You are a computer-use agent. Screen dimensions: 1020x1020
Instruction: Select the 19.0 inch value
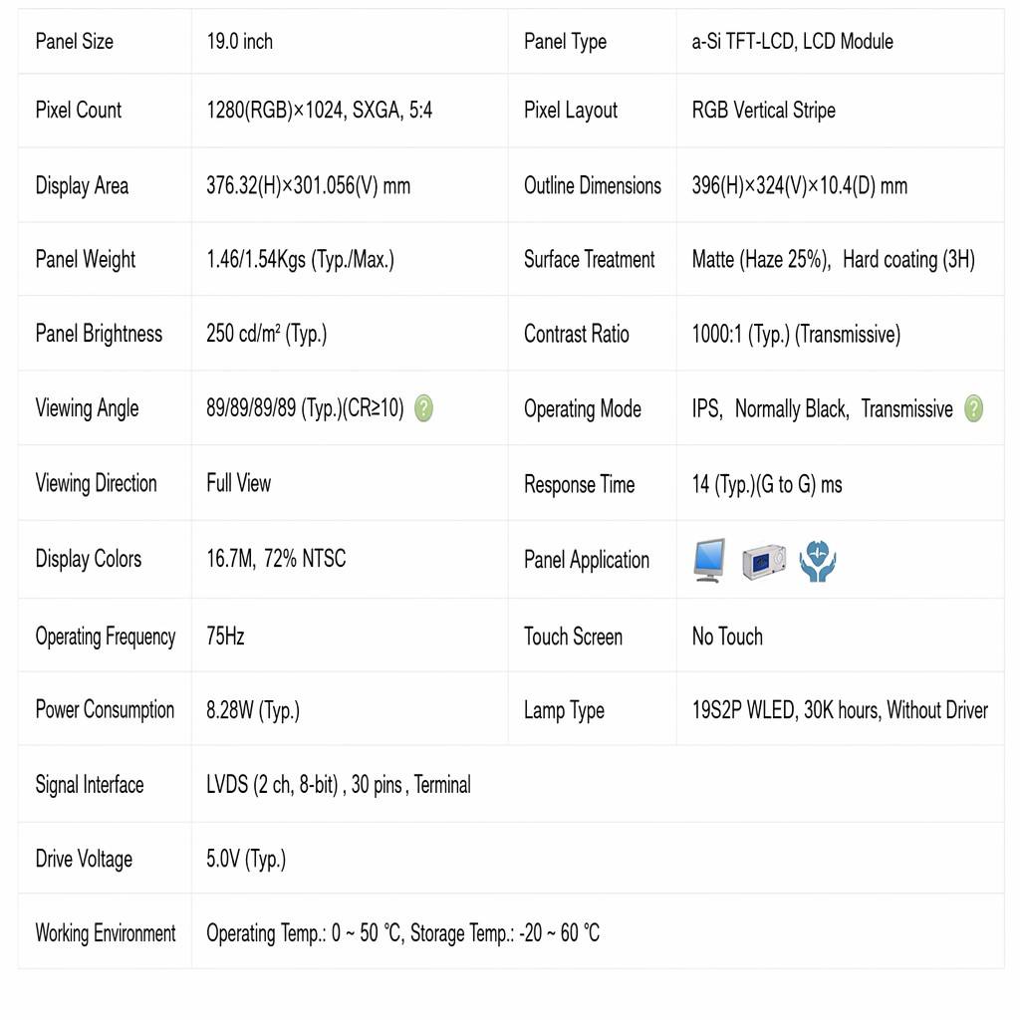point(239,42)
